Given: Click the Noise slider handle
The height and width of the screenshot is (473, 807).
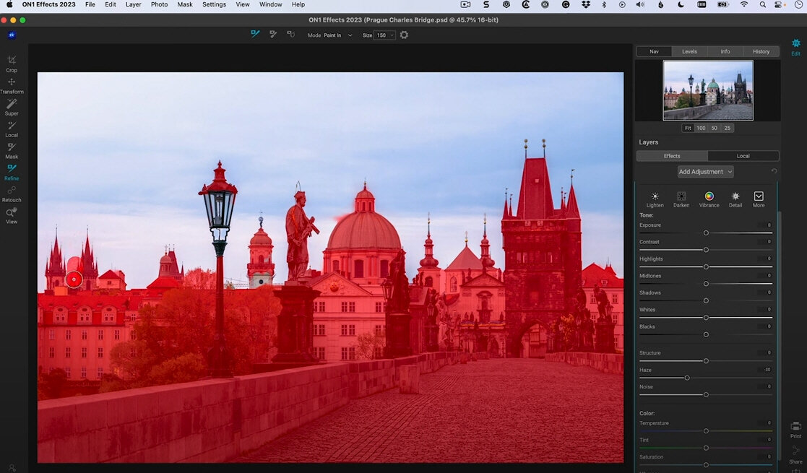Looking at the screenshot, I should click(x=706, y=395).
